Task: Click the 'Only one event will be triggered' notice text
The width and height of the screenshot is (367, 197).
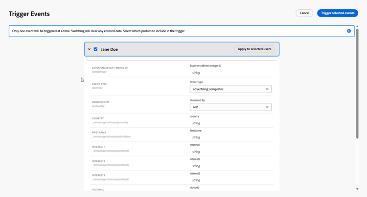Action: [98, 31]
